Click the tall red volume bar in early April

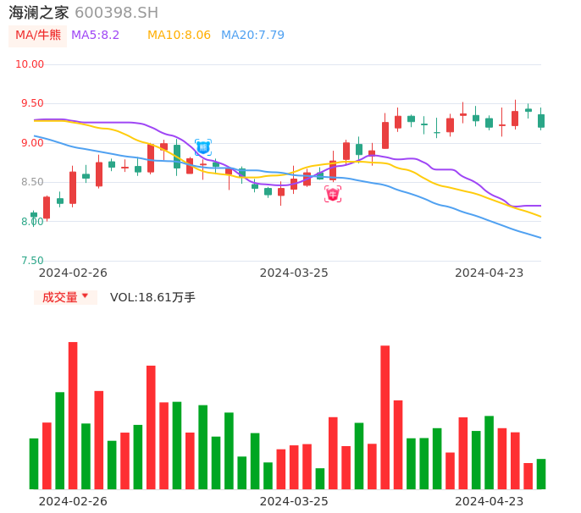tap(385, 417)
